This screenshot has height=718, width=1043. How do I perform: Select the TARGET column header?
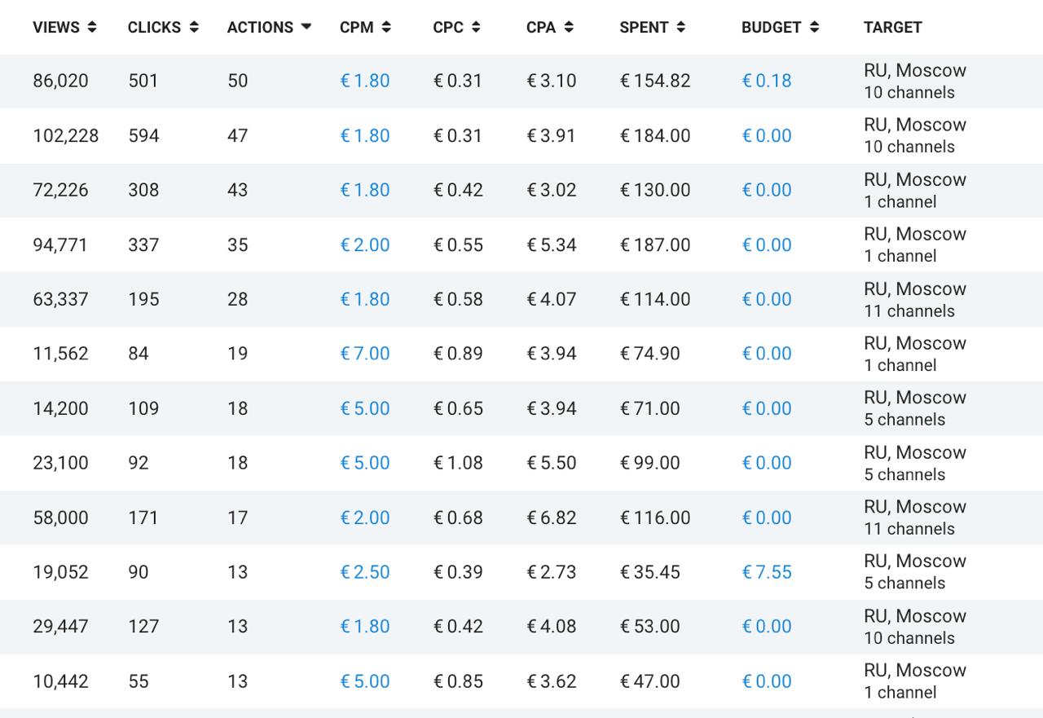coord(892,27)
